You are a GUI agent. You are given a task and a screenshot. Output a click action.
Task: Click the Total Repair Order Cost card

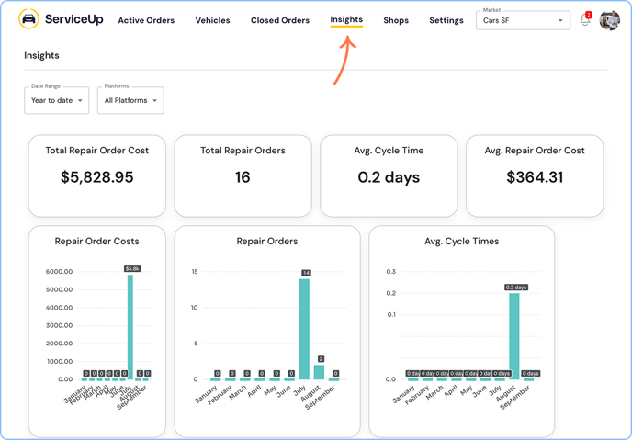97,175
